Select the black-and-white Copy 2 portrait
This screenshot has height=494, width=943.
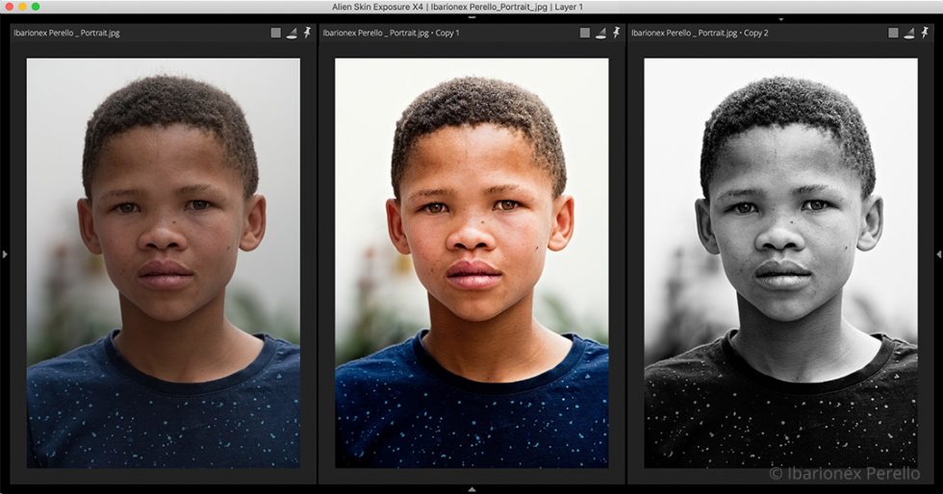[780, 262]
